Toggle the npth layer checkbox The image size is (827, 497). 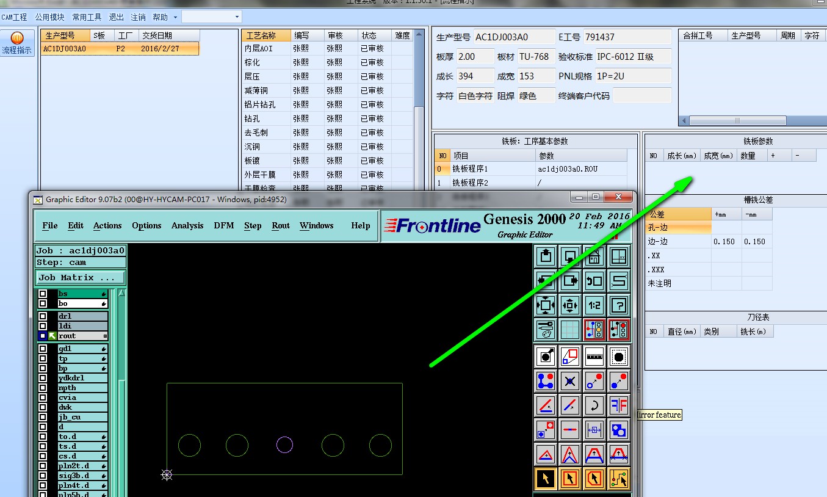point(42,388)
